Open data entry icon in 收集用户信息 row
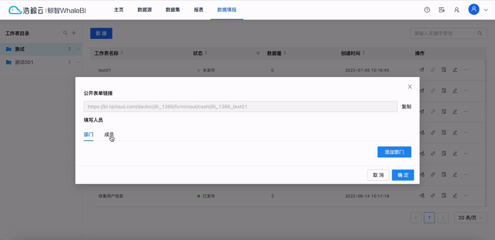Screen dimensions: 495x240 pos(444,196)
